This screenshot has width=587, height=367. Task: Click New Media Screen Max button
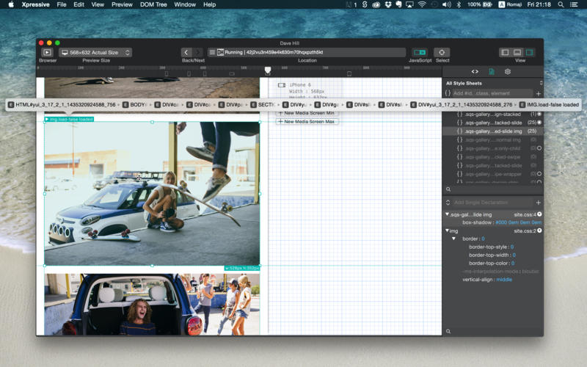(307, 122)
